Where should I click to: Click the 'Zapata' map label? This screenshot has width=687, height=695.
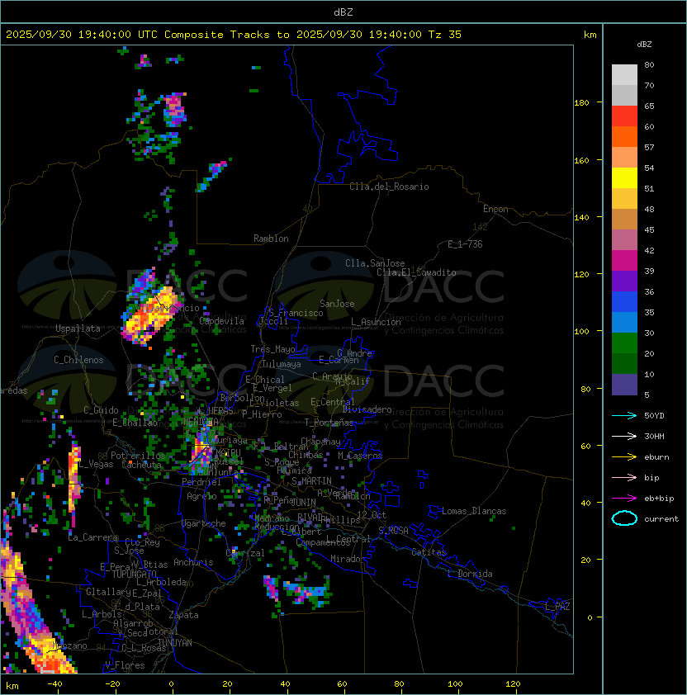tap(183, 615)
